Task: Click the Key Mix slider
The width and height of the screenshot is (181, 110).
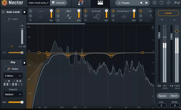Action: click(15, 102)
